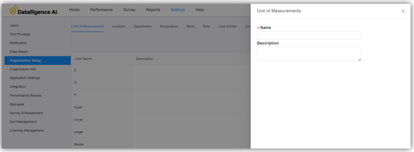
Task: Switch to the Cost Center tab
Action: [x=227, y=26]
